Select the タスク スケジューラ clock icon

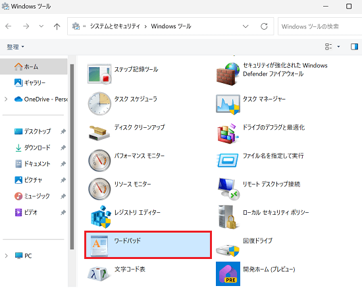point(99,103)
